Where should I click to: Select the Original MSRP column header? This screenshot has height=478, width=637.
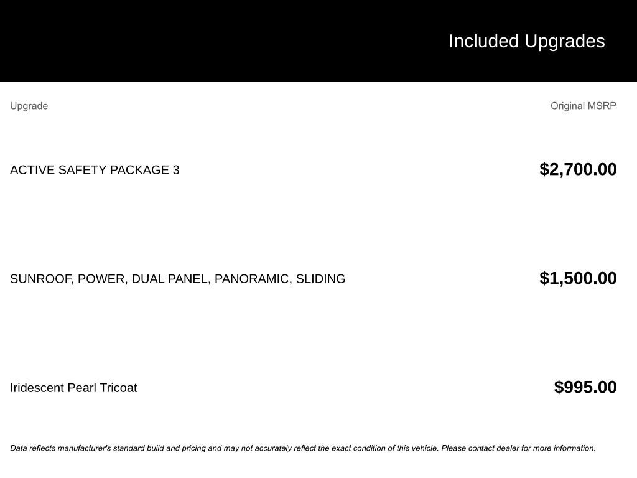tap(584, 106)
